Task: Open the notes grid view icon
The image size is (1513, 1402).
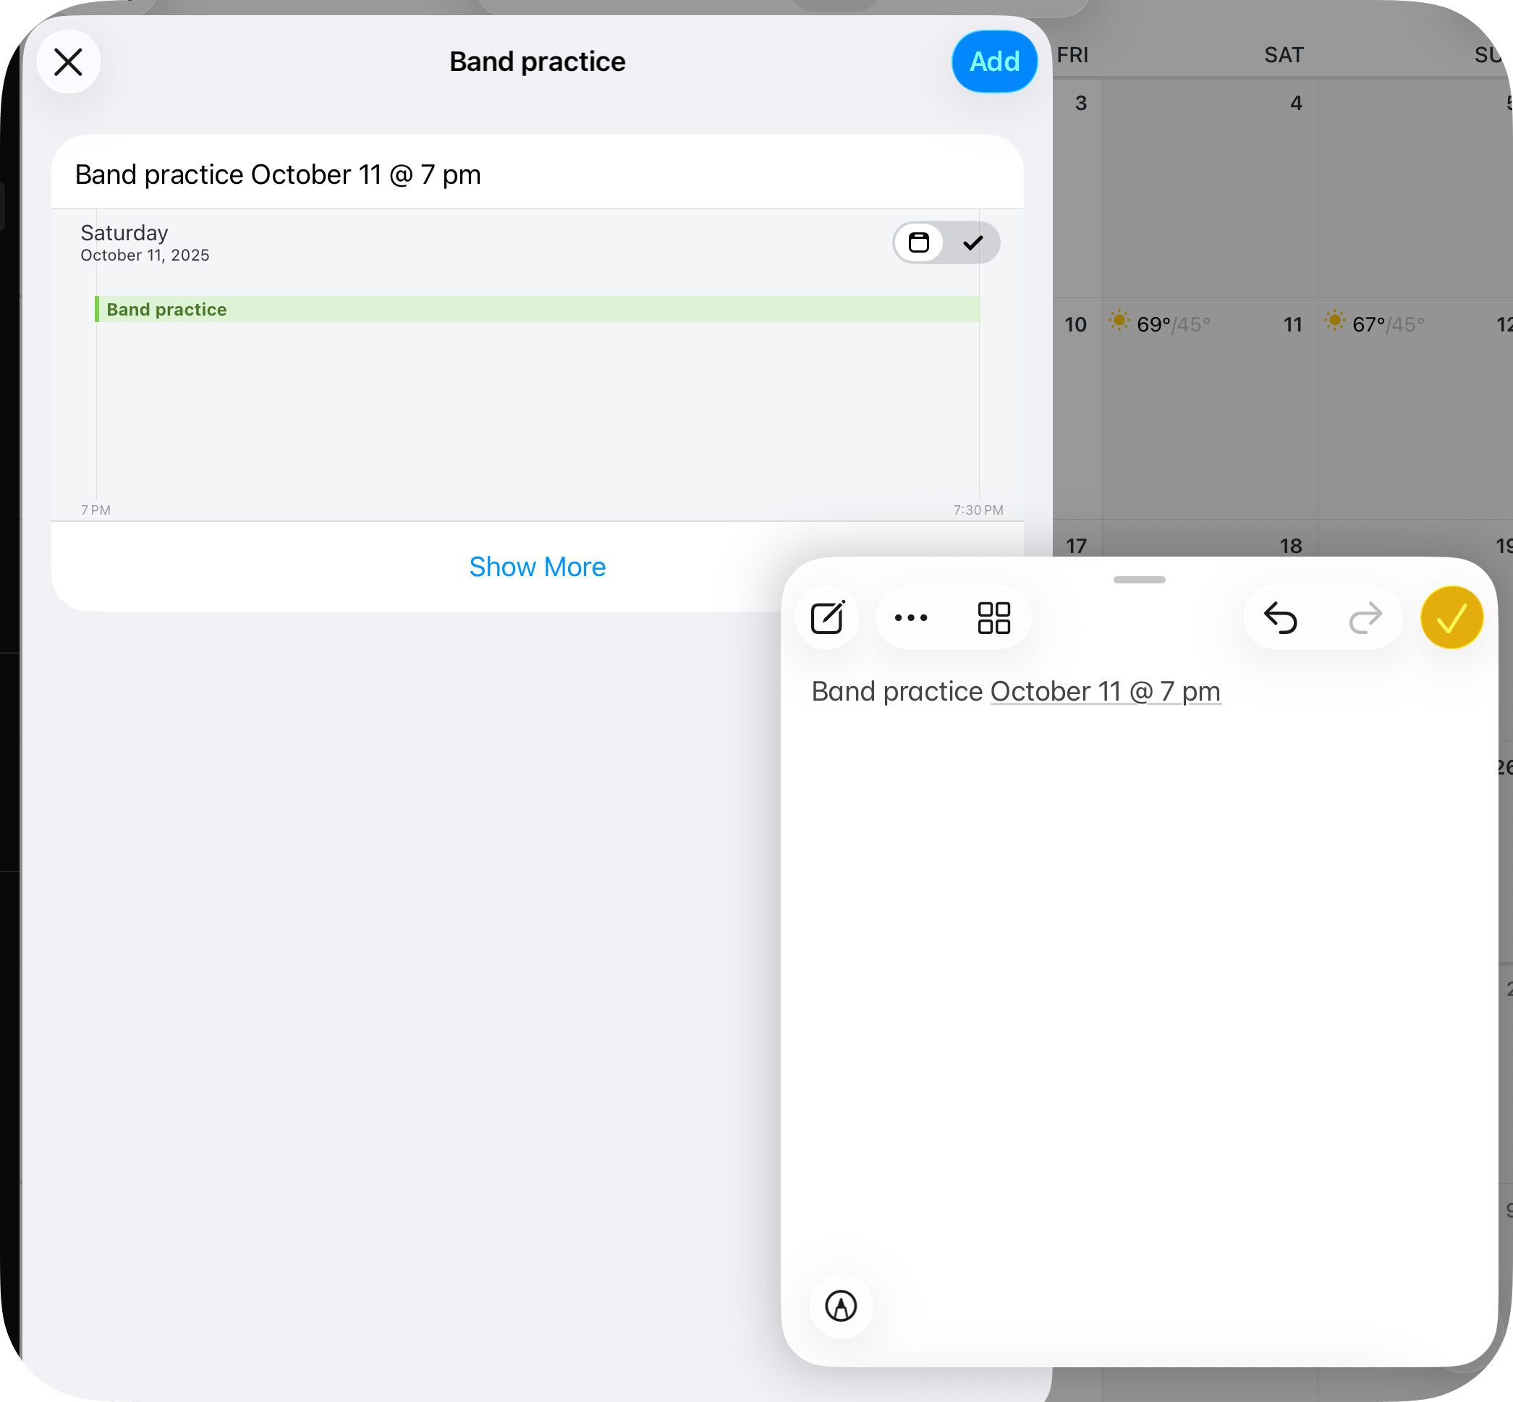Action: point(993,617)
